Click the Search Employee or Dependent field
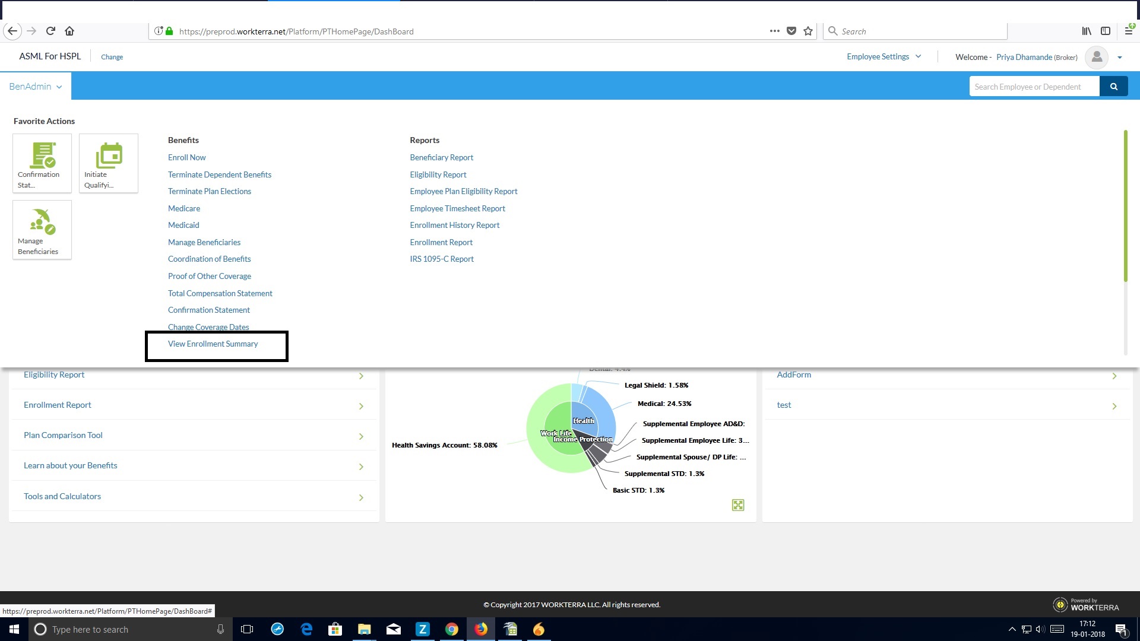This screenshot has height=641, width=1140. tap(1034, 87)
